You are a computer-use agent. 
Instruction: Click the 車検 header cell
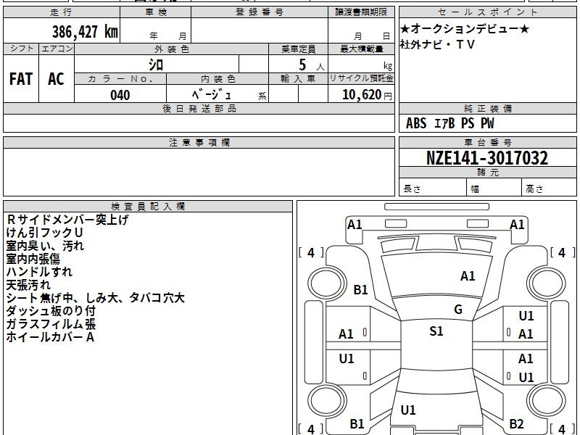coord(156,12)
